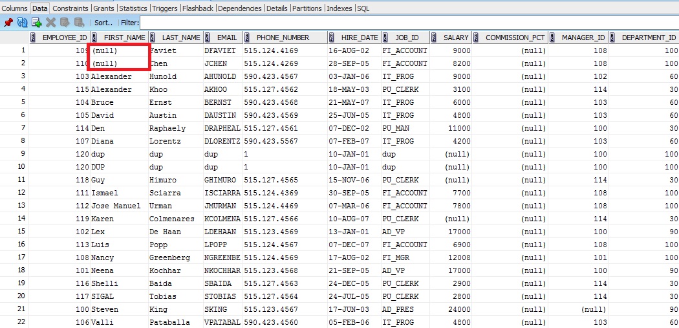Roll back changes with database arrow icon

[79, 23]
